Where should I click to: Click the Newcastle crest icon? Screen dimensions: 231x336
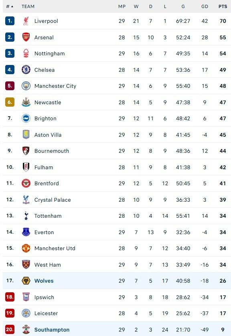click(26, 102)
